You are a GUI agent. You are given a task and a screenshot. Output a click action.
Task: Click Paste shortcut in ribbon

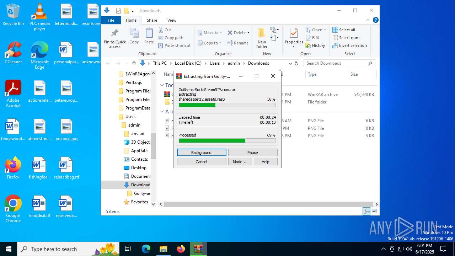click(175, 46)
